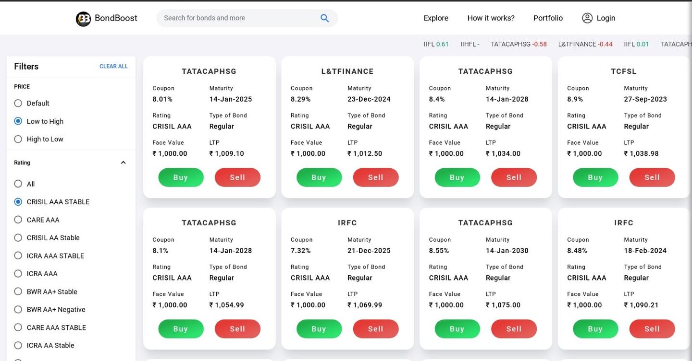Buy the TATACAPHSG 8.4% coupon bond
The width and height of the screenshot is (692, 361).
click(457, 177)
